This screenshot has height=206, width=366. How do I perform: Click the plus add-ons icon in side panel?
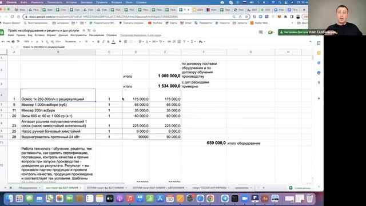[x=319, y=98]
